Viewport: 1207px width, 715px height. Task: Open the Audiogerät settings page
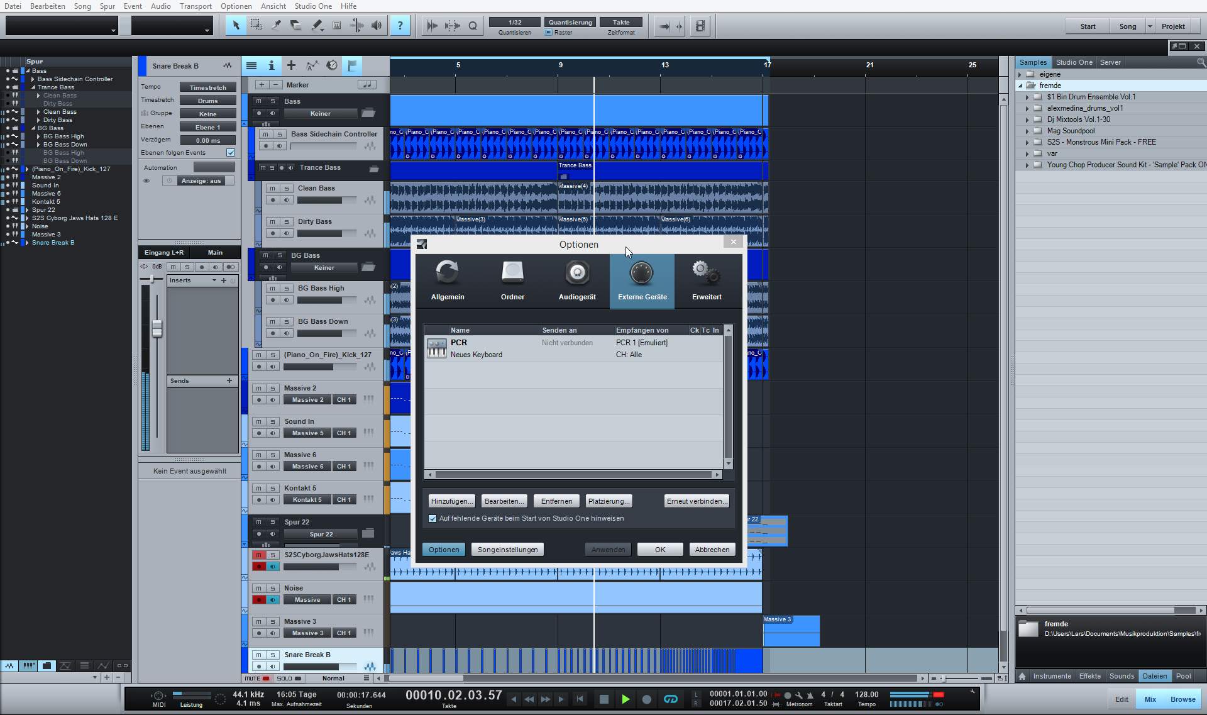[x=576, y=281]
